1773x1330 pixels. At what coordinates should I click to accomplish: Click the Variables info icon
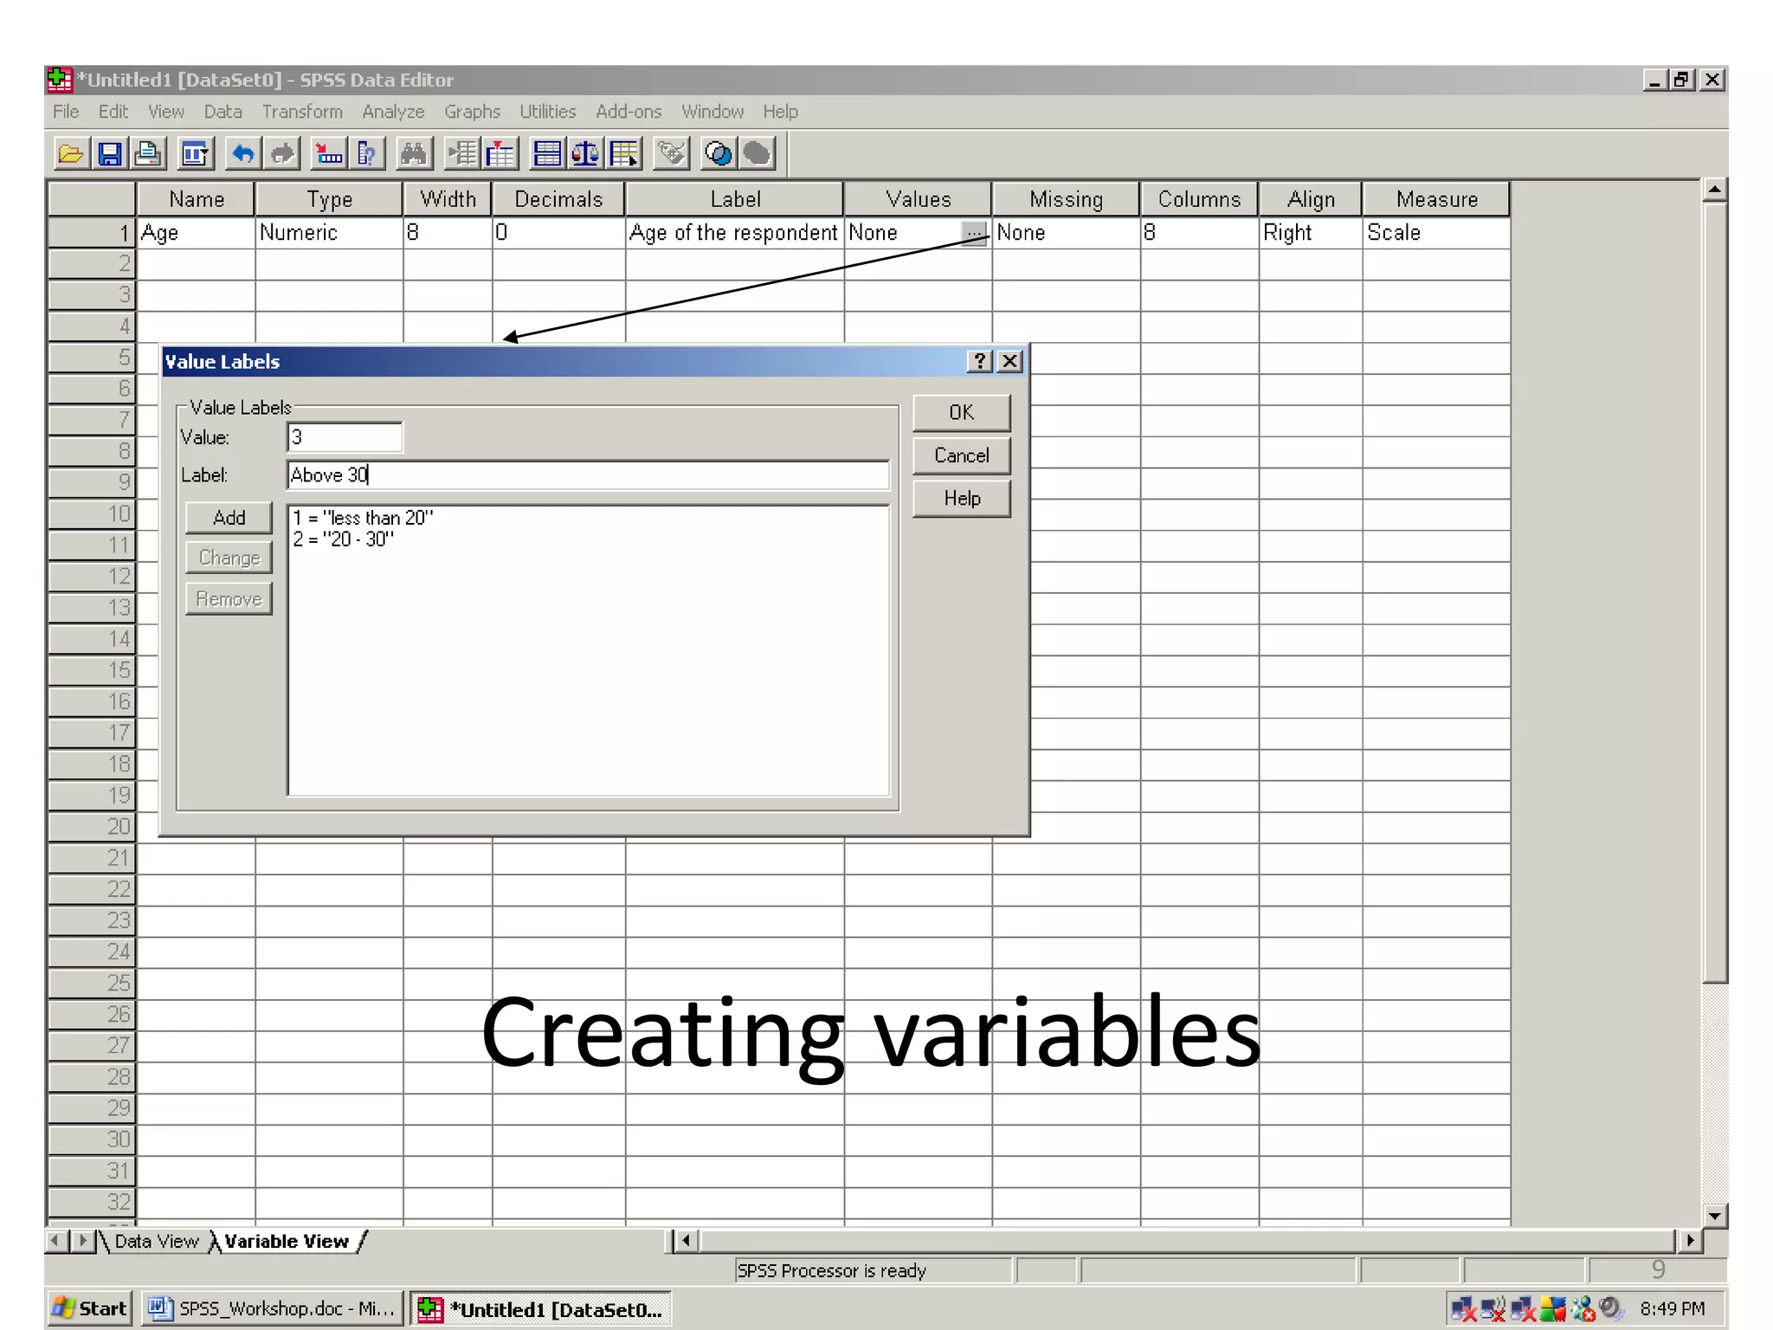pyautogui.click(x=367, y=154)
